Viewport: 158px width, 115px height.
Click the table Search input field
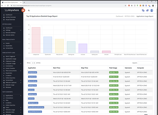pos(145,63)
